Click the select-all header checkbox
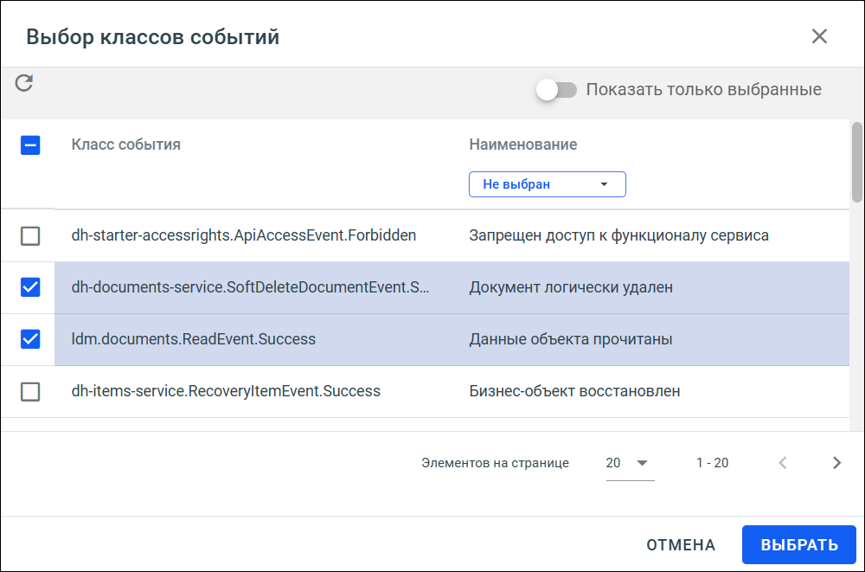Screen dimensions: 865x572 pos(30,145)
